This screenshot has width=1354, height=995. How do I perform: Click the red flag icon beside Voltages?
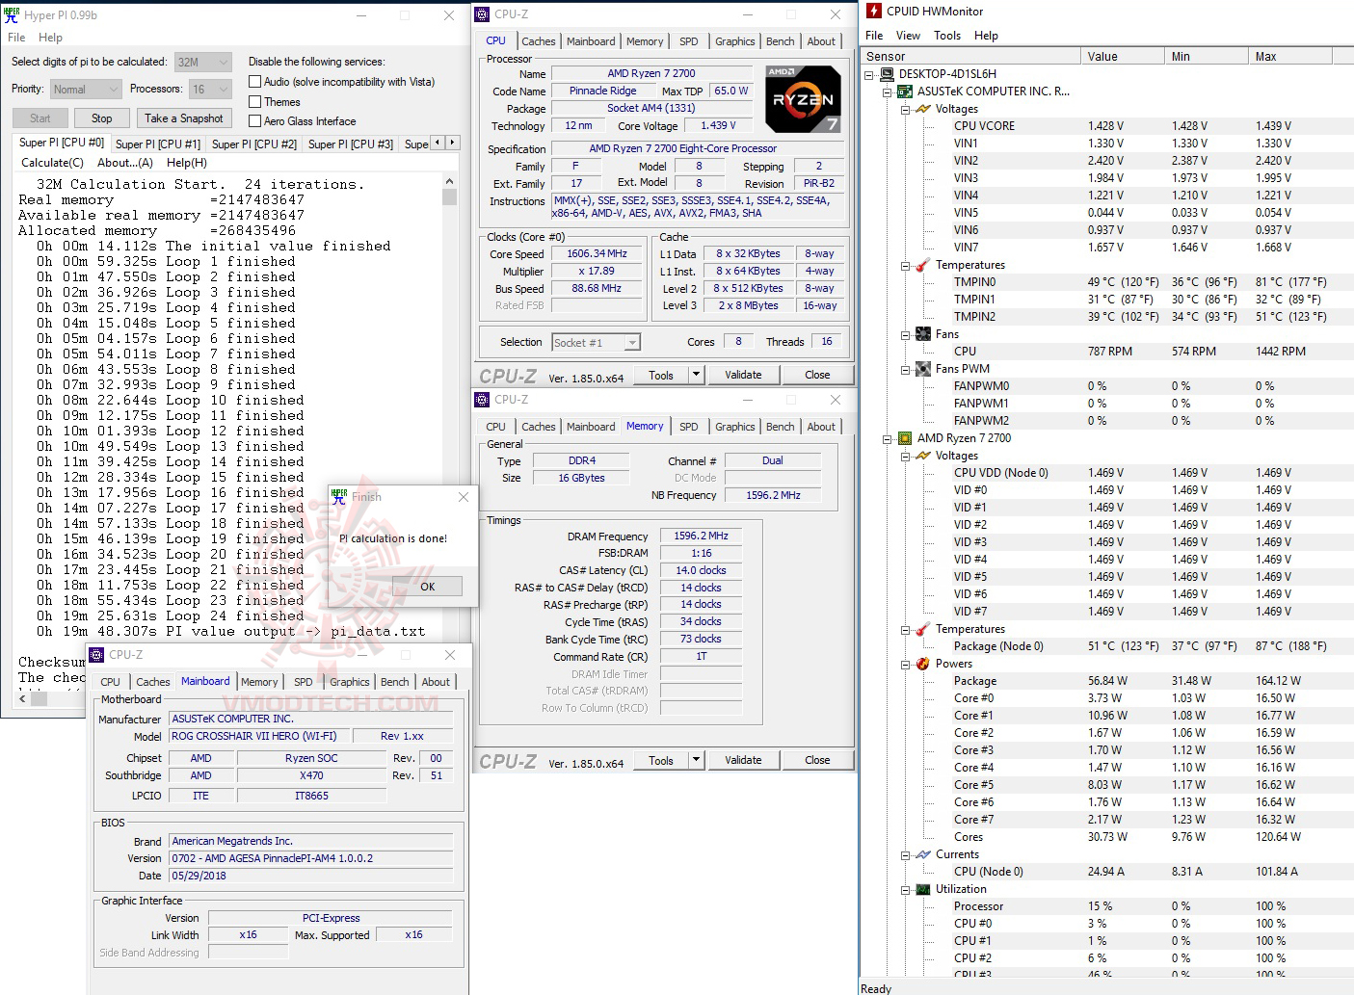[921, 108]
